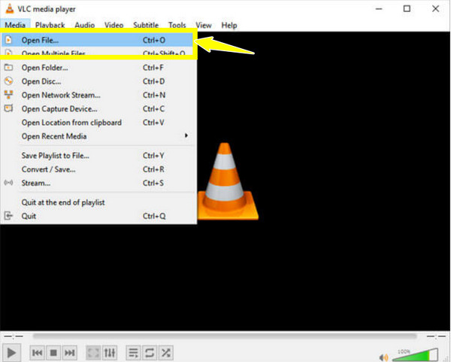Click the Open File icon
451x362 pixels.
[x=8, y=40]
